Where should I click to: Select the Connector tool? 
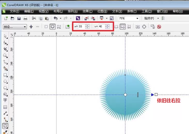(5, 120)
